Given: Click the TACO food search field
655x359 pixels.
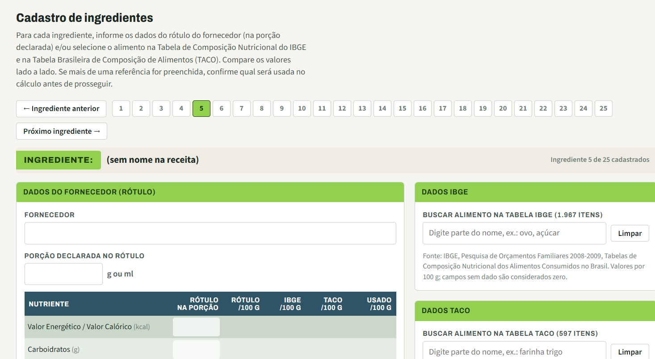Looking at the screenshot, I should coord(514,351).
